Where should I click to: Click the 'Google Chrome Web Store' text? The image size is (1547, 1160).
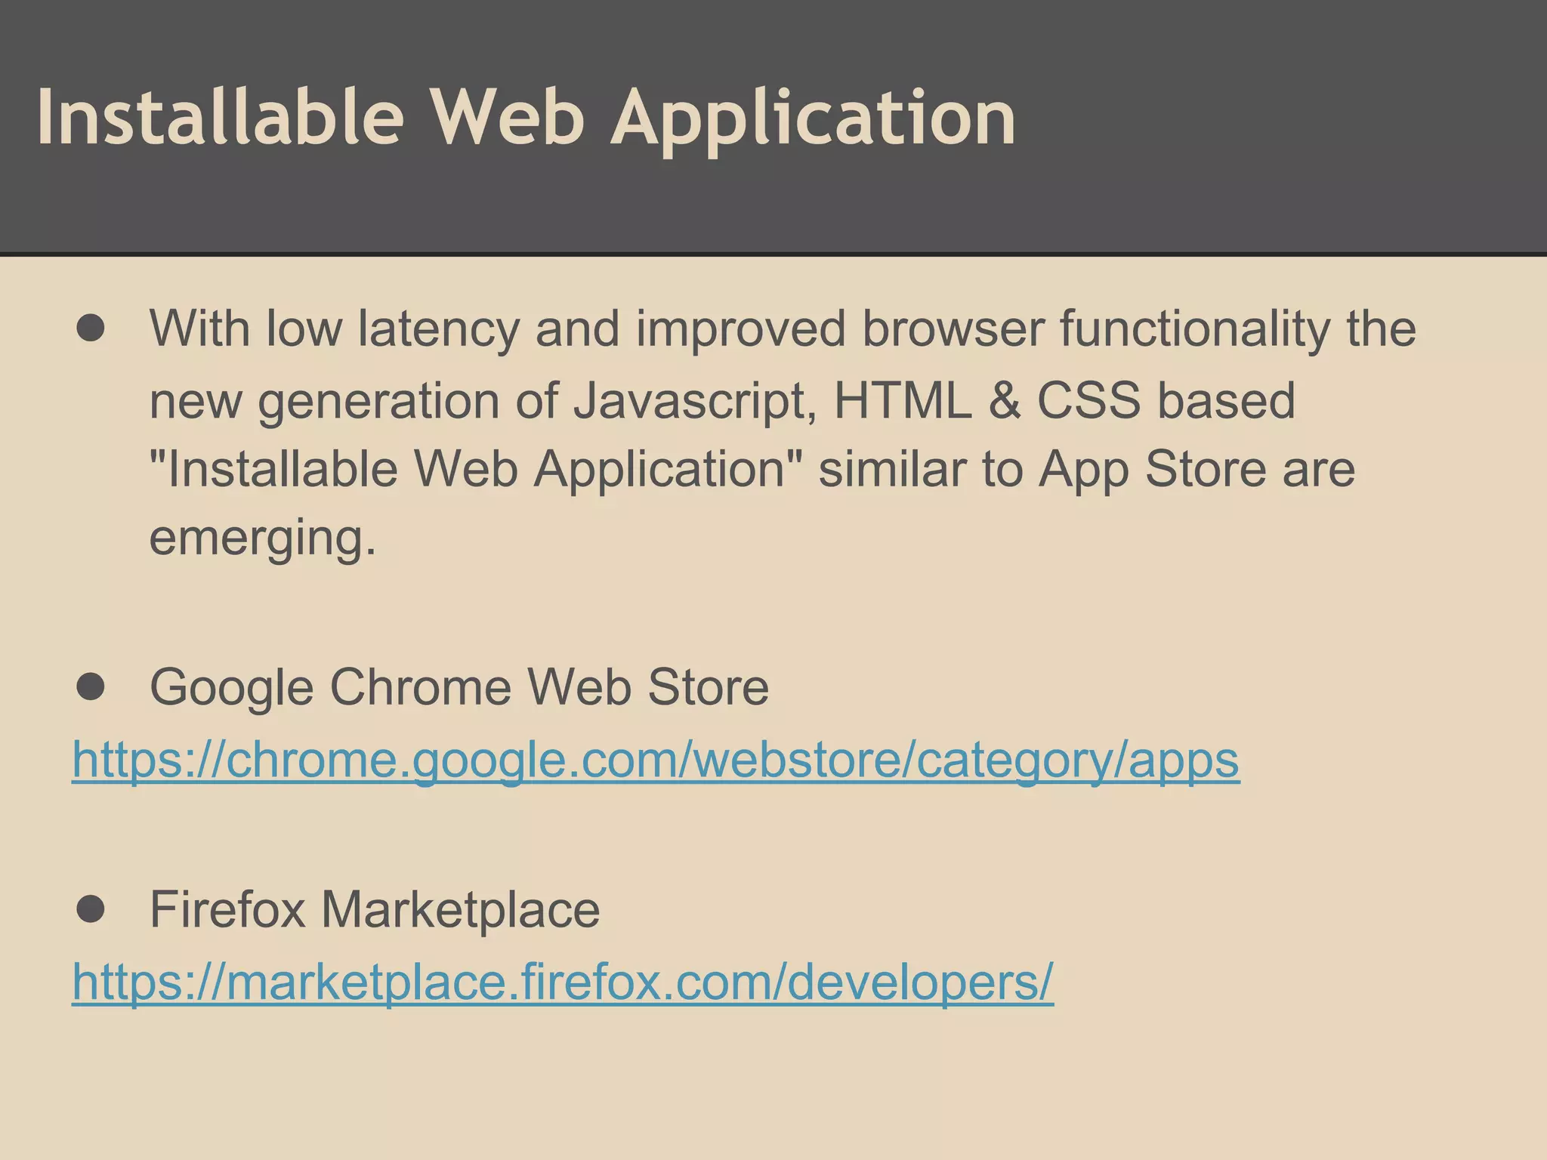tap(459, 686)
